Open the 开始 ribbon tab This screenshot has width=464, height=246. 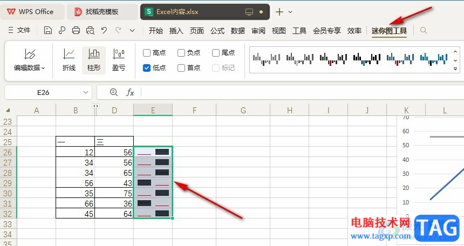(155, 31)
